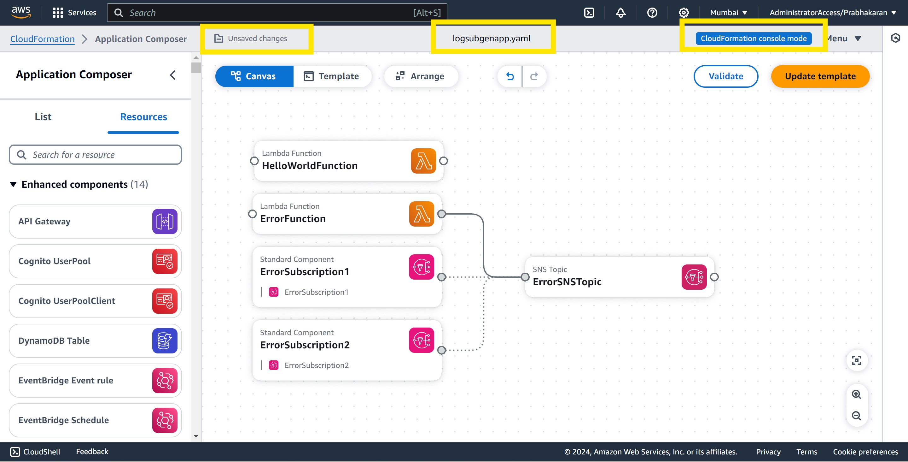This screenshot has height=462, width=908.
Task: Select the Undo icon on the canvas toolbar
Action: click(510, 76)
